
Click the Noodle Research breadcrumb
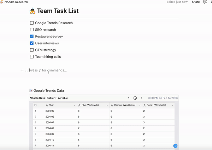click(16, 2)
